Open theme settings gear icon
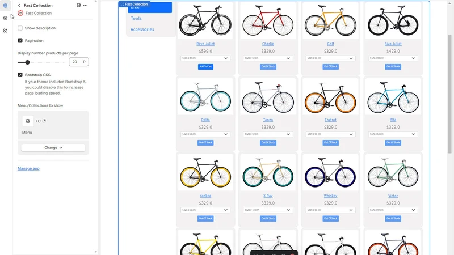454x255 pixels. click(5, 18)
